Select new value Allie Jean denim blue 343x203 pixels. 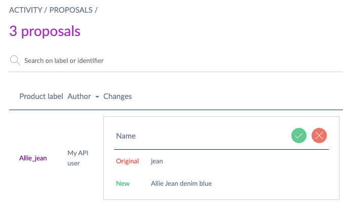coord(181,183)
